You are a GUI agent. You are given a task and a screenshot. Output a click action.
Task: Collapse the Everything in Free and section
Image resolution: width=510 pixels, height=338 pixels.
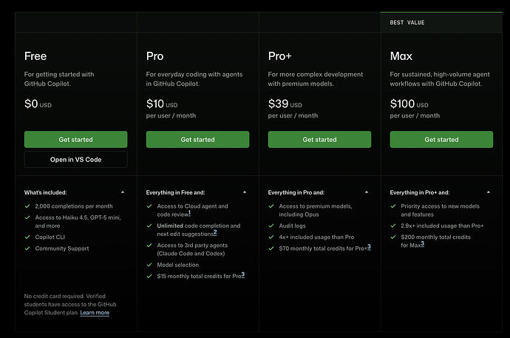[245, 192]
